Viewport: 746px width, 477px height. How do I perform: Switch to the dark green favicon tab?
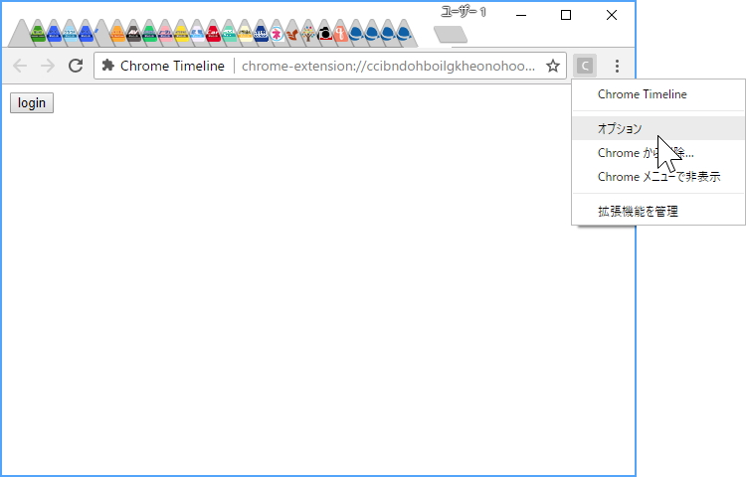[x=38, y=34]
